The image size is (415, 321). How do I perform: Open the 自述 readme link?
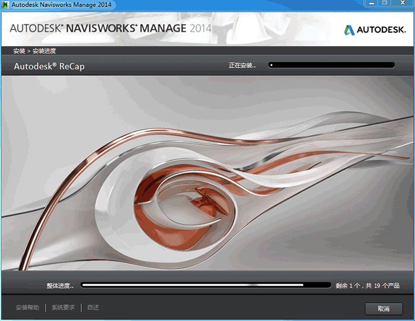tap(93, 307)
